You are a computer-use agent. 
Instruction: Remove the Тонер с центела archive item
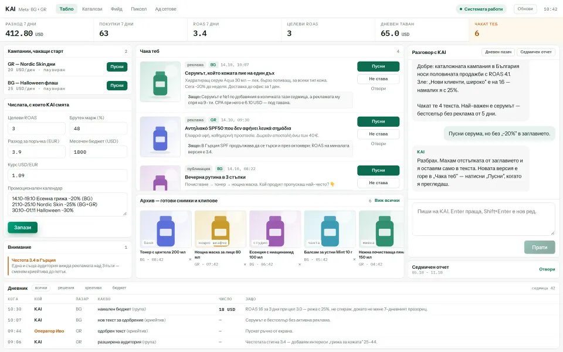(190, 259)
